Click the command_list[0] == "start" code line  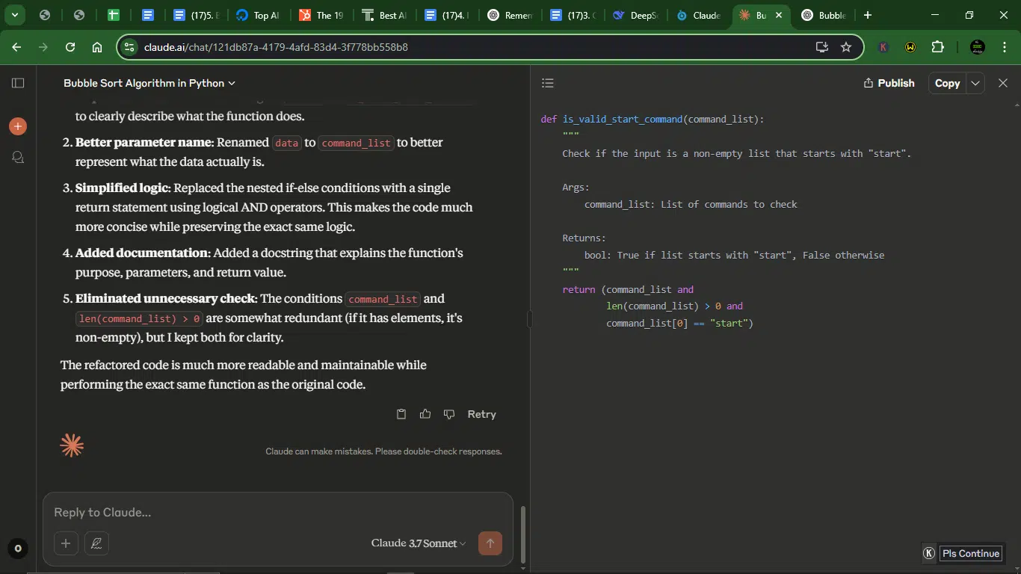pos(679,324)
